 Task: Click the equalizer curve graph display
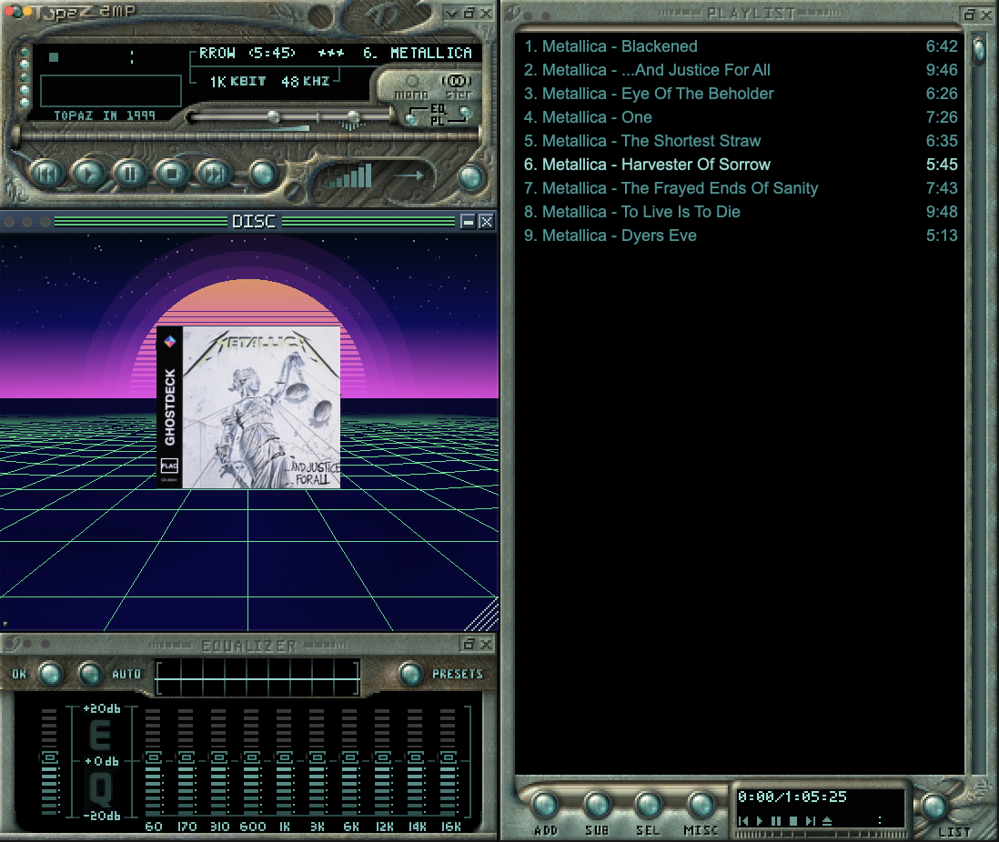point(258,677)
